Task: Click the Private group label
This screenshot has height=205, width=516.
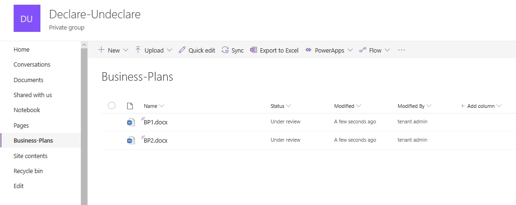Action: coord(66,28)
